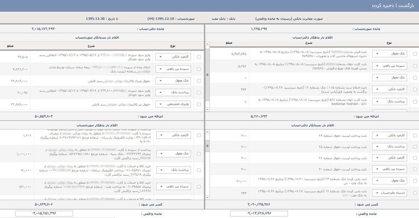
Task: Check the row with amount 540,000
Action: [199, 187]
